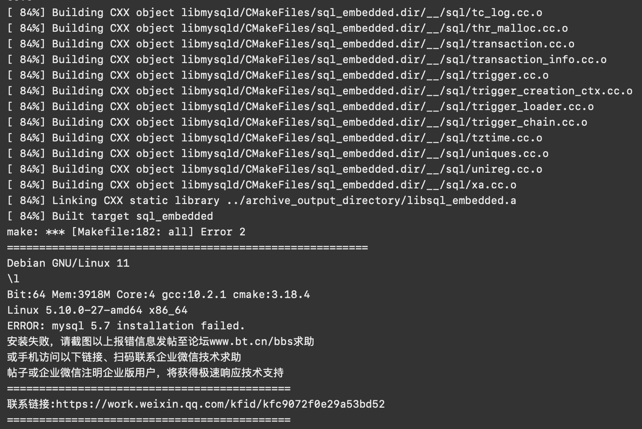
Task: Click the xa.cc.o build line
Action: point(261,185)
